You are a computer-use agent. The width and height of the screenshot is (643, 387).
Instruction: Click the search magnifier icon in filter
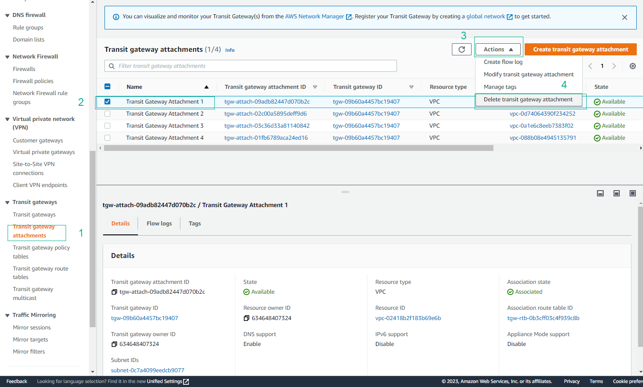click(x=112, y=66)
